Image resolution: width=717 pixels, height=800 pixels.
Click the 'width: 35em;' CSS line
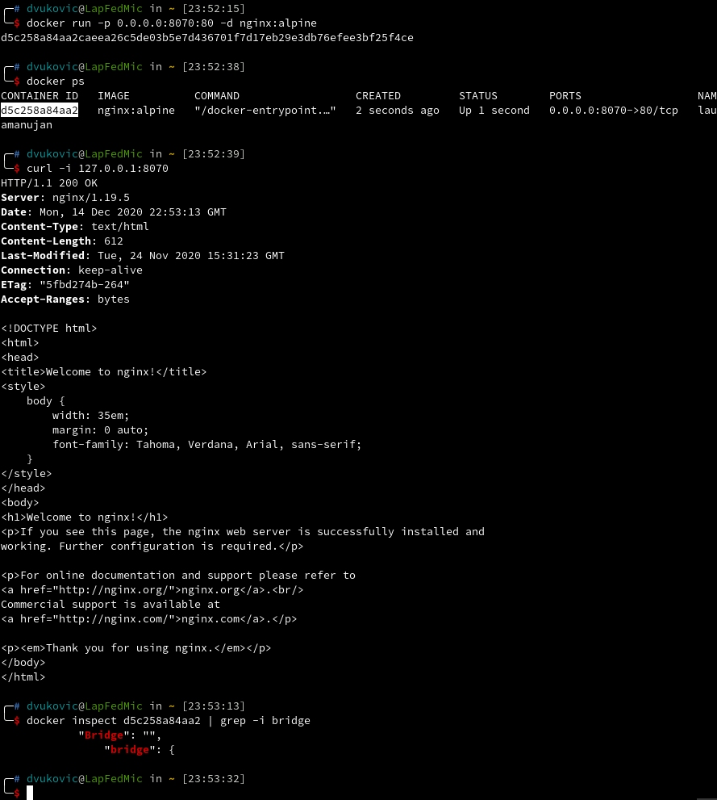(x=90, y=415)
